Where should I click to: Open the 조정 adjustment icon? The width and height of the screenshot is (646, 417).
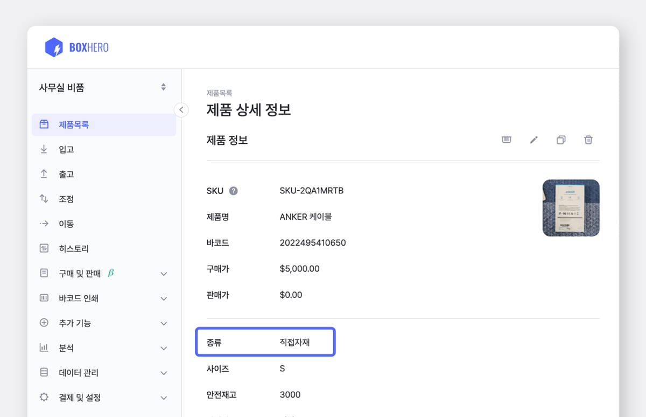pos(44,199)
